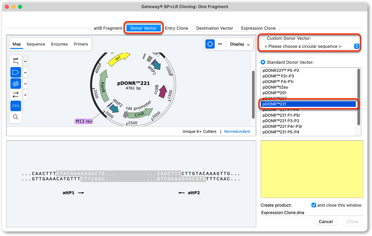Open the Sequence view tab

click(36, 44)
